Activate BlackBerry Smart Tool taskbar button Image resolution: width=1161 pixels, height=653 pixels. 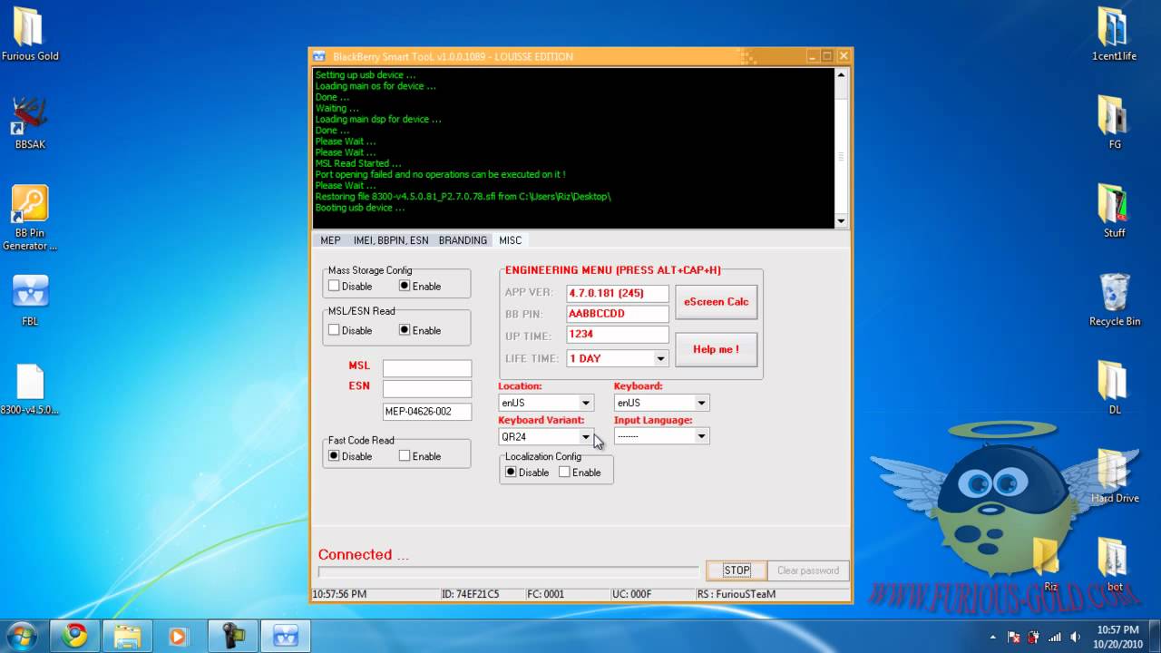point(286,636)
